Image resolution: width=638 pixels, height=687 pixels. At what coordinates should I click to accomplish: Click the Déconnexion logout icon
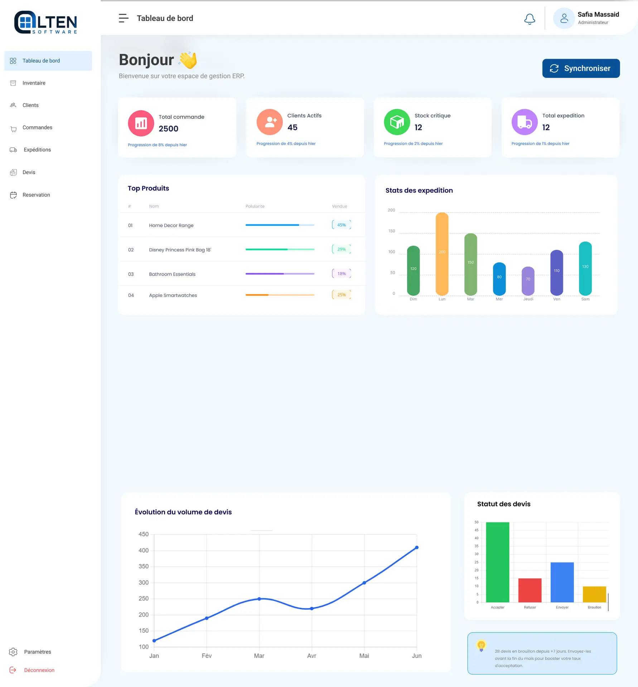[13, 670]
